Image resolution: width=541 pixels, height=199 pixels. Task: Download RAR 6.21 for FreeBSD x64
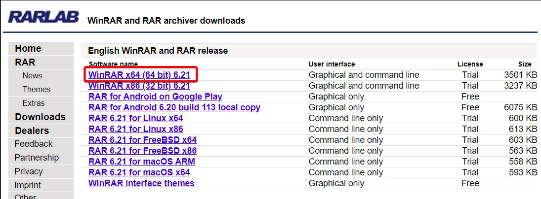(142, 140)
